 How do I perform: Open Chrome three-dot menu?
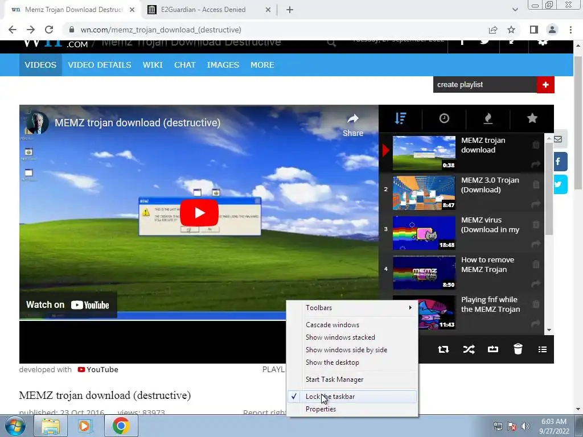pyautogui.click(x=570, y=30)
